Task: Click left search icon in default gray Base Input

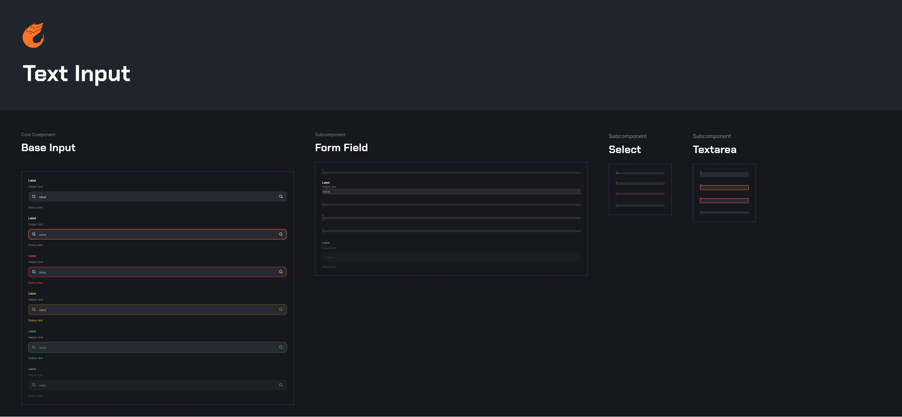Action: (x=34, y=197)
